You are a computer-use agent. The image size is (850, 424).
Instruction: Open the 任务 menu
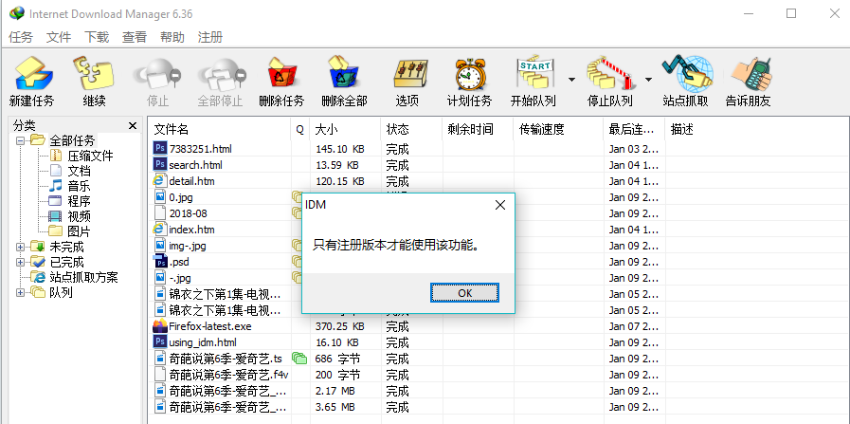21,37
